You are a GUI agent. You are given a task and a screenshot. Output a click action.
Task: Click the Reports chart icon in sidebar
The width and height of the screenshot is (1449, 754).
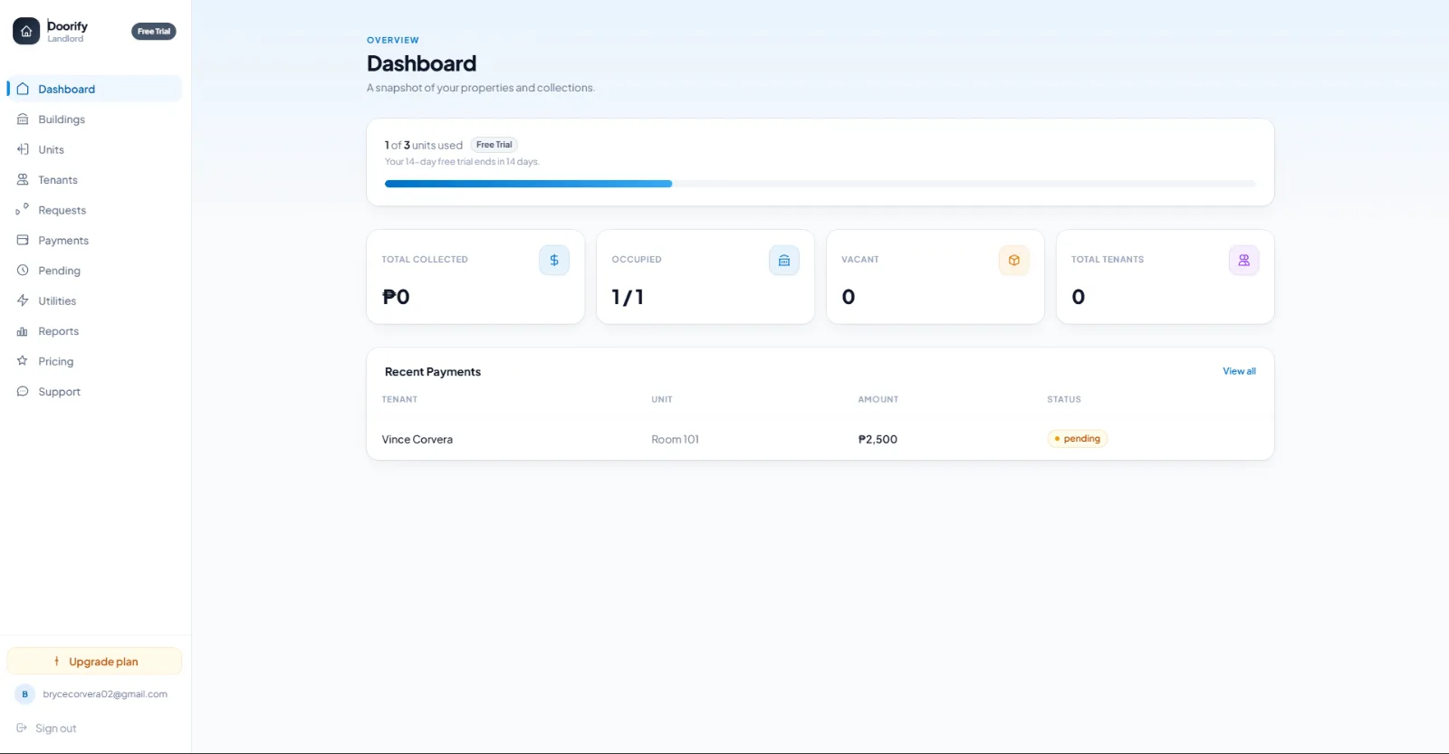(x=23, y=331)
